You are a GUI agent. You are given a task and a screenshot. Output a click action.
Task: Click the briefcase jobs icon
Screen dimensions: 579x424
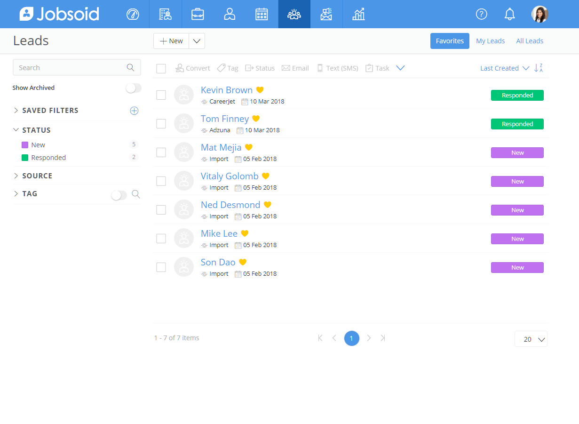pyautogui.click(x=198, y=14)
